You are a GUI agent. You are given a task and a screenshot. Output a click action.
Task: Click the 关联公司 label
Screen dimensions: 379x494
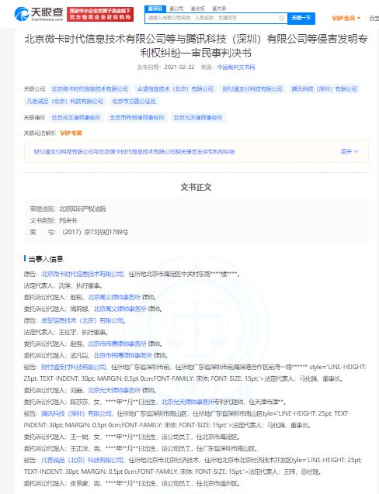click(34, 89)
